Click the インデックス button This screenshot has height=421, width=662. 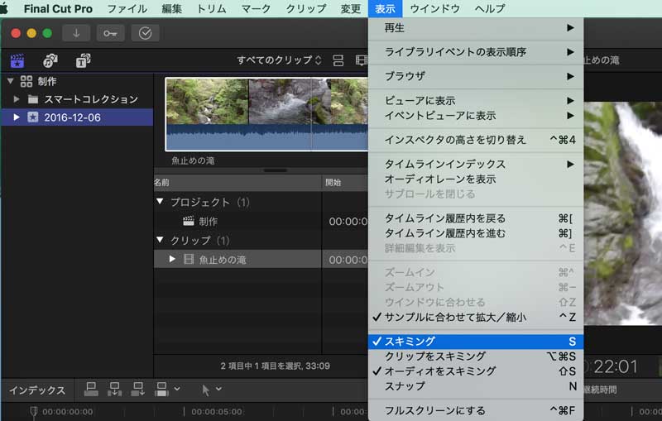click(36, 390)
